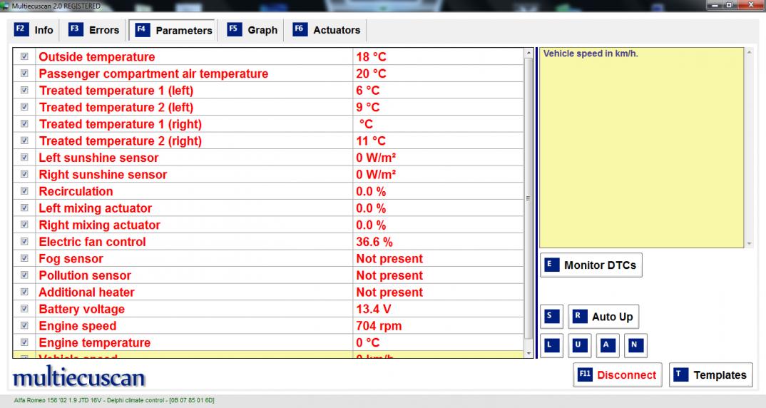Toggle Passenger compartment air temperature checkbox

tap(24, 73)
